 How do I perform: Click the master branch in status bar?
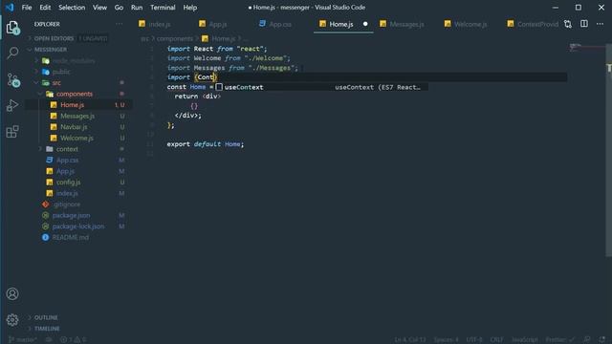click(x=23, y=340)
